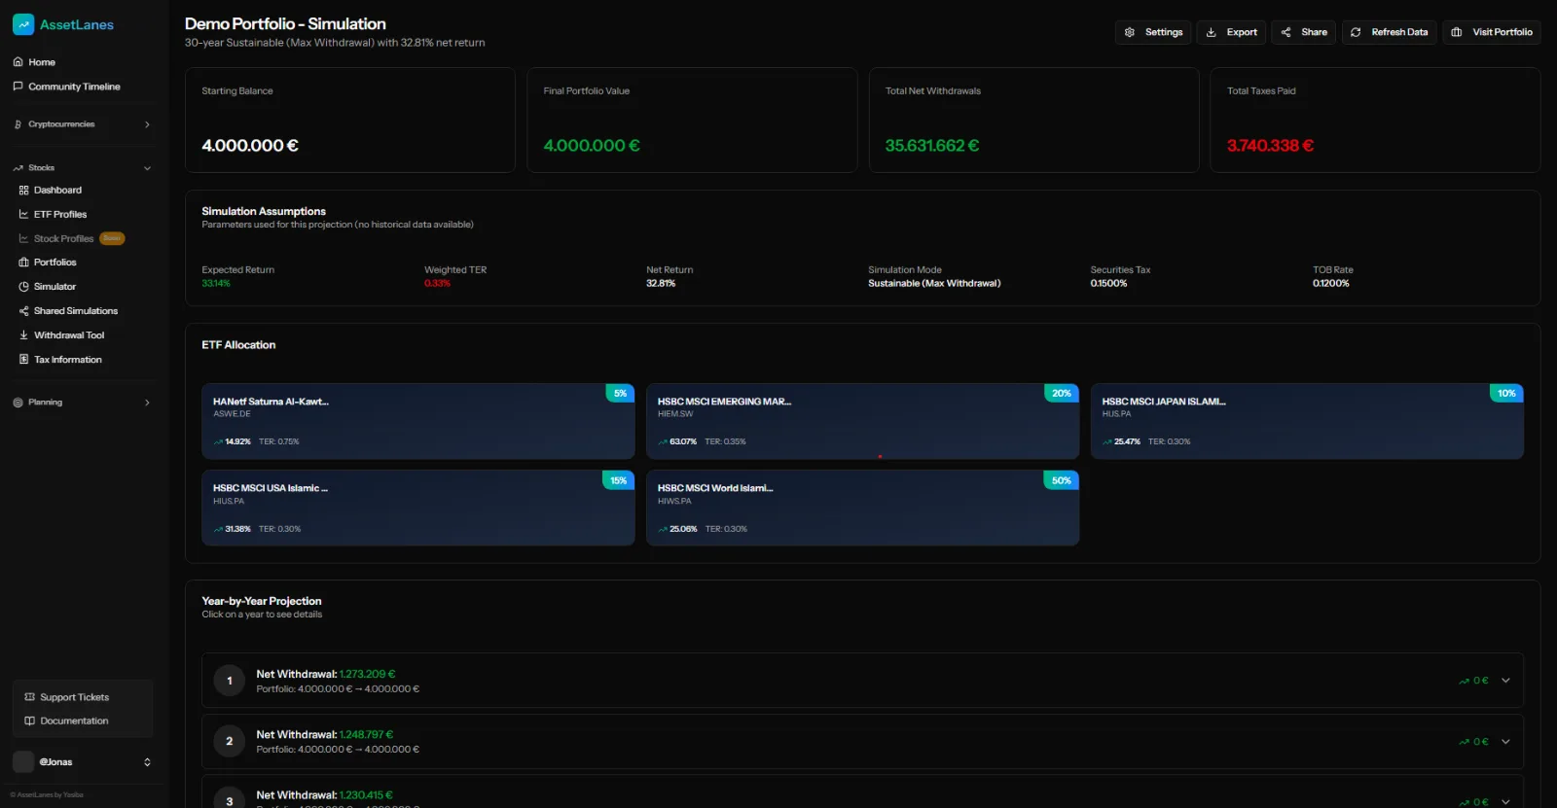This screenshot has width=1557, height=808.
Task: Open the Stocks Dashboard grid icon
Action: tap(23, 191)
